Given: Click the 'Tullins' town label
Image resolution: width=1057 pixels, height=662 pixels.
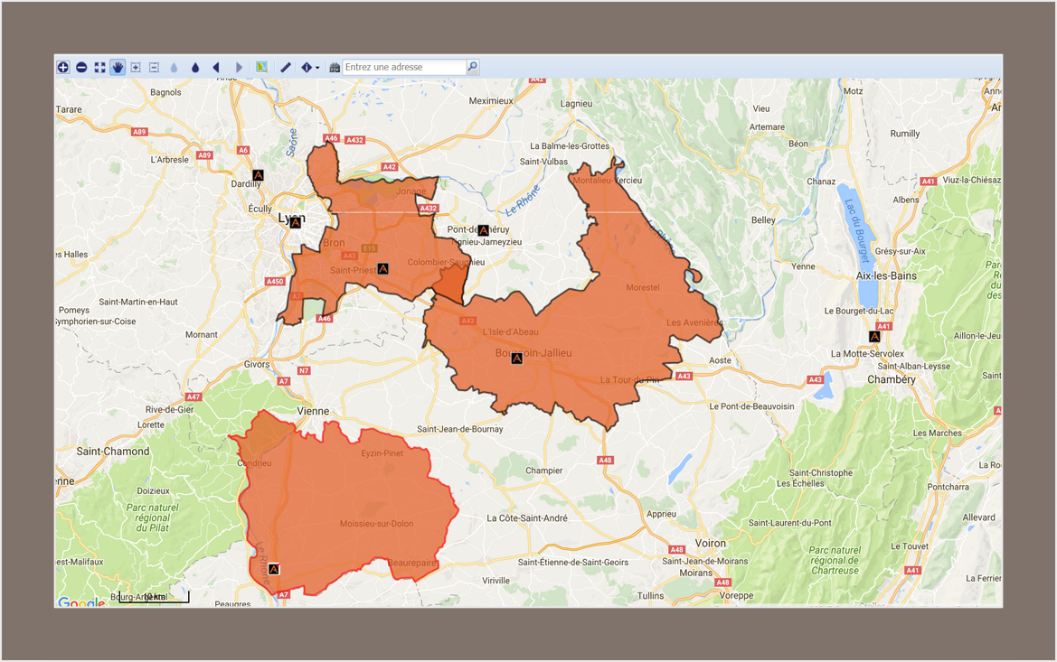Looking at the screenshot, I should (x=650, y=595).
